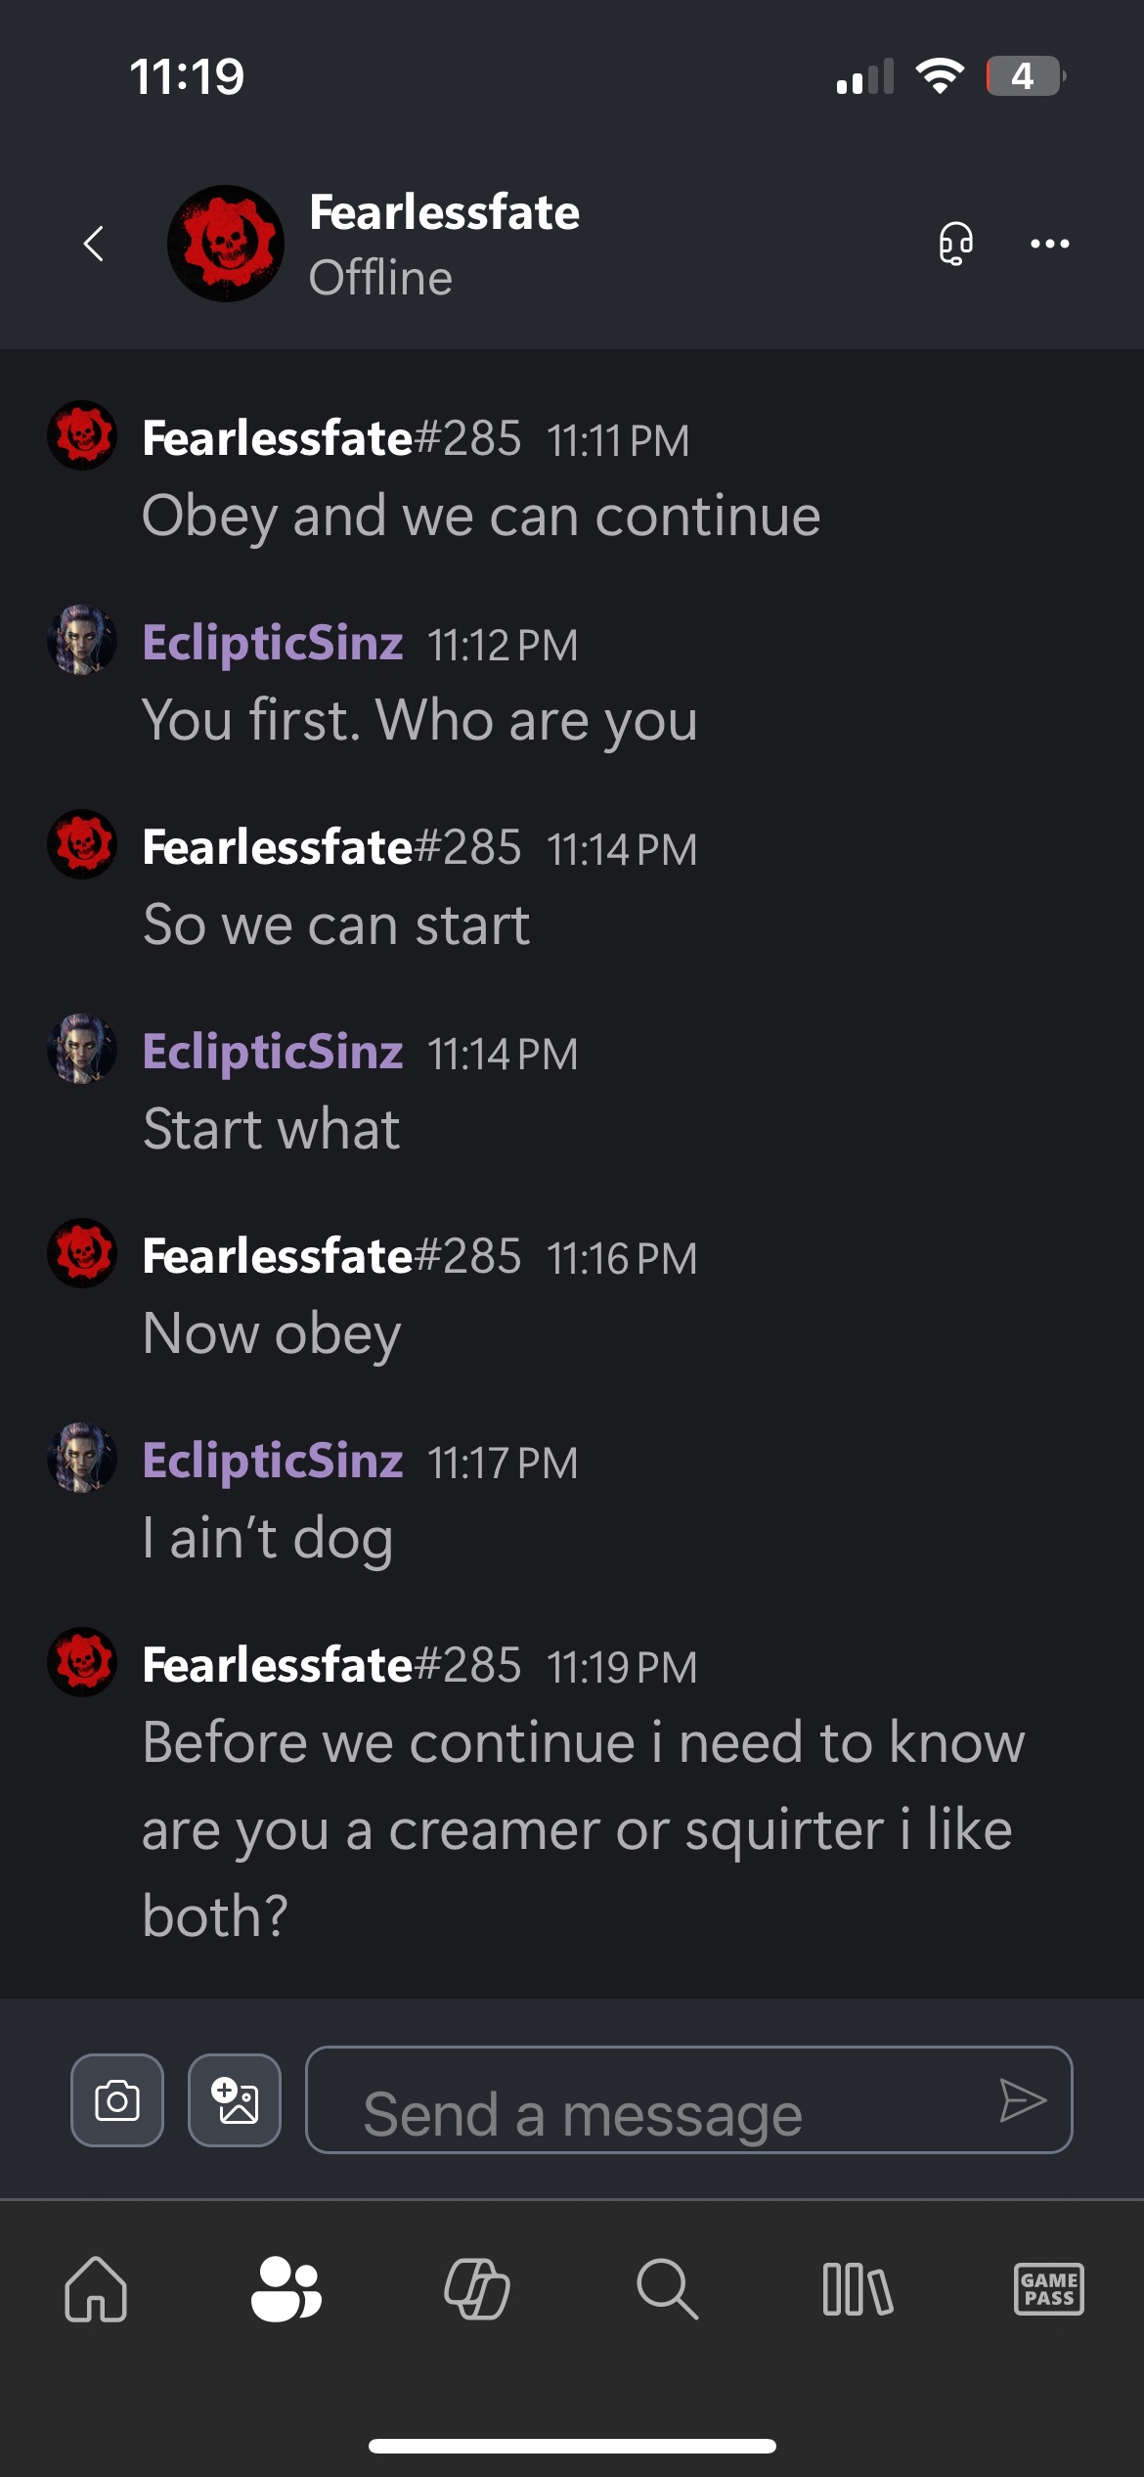Open the Copilot tab icon
Viewport: 1144px width, 2477px height.
tap(477, 2289)
